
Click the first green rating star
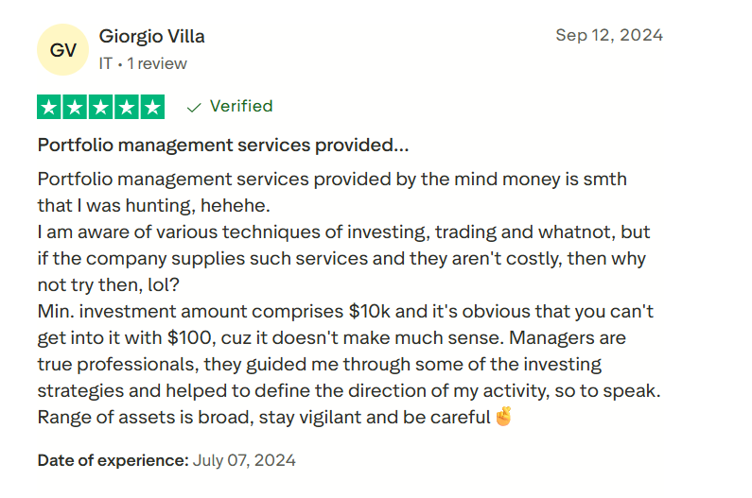50,107
